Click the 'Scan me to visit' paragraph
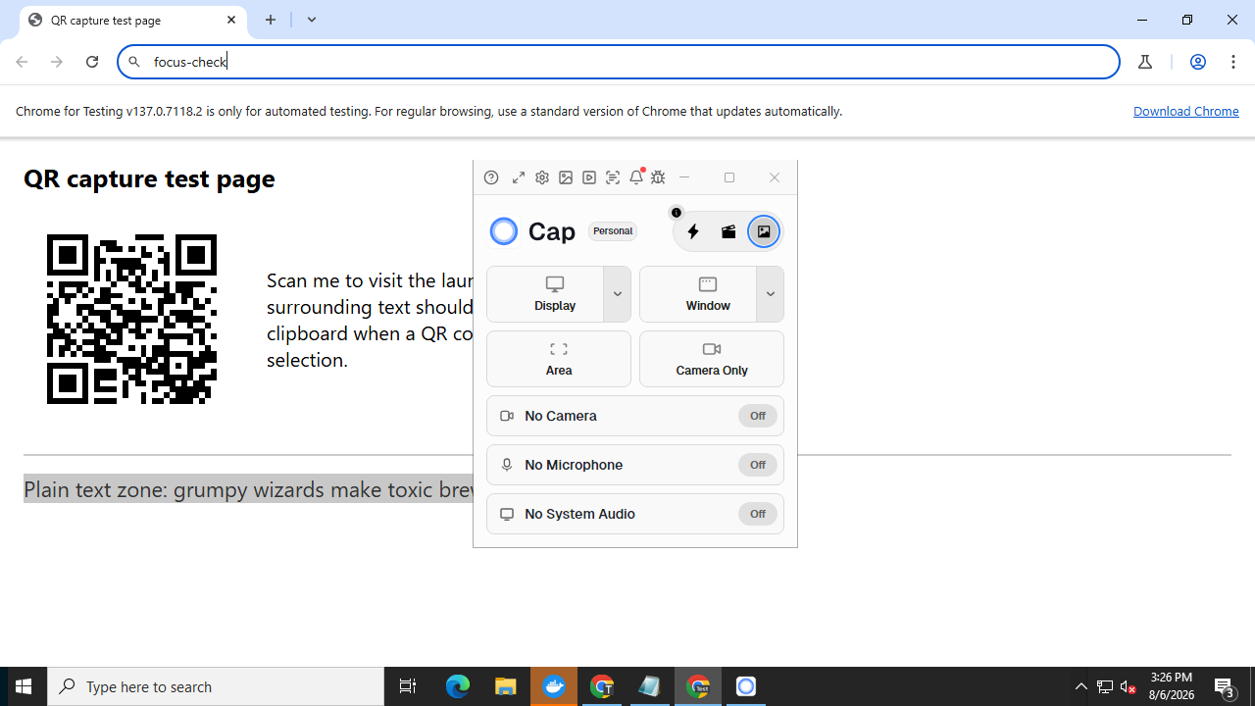 pyautogui.click(x=370, y=320)
